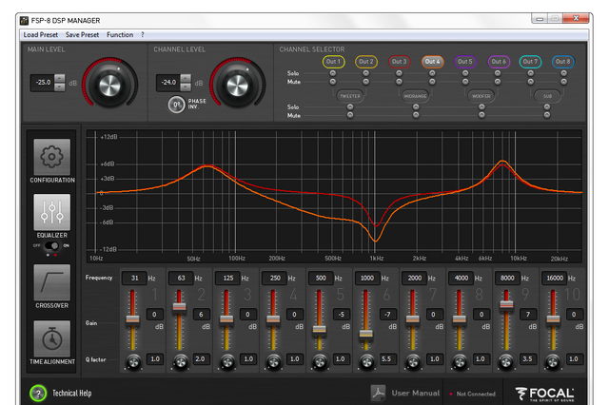Solo the Woofer group
This screenshot has width=609, height=405.
(x=481, y=106)
